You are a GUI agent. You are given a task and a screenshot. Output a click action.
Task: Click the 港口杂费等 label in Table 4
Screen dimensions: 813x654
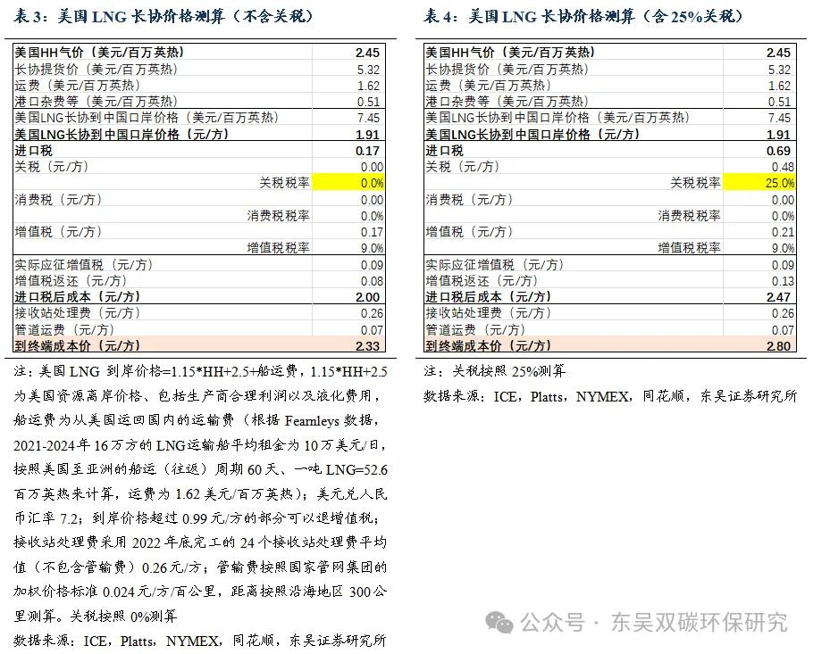[507, 101]
